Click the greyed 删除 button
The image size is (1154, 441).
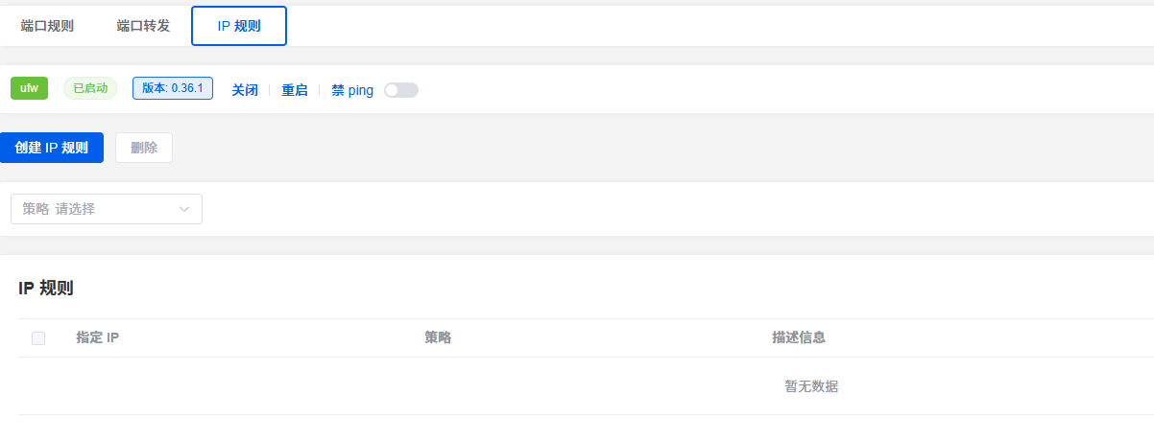click(x=144, y=148)
